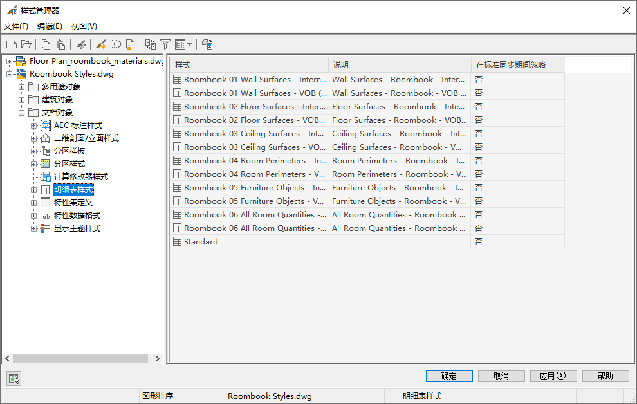The image size is (637, 404).
Task: Select the 特性数据格式 tree item
Action: pos(77,216)
